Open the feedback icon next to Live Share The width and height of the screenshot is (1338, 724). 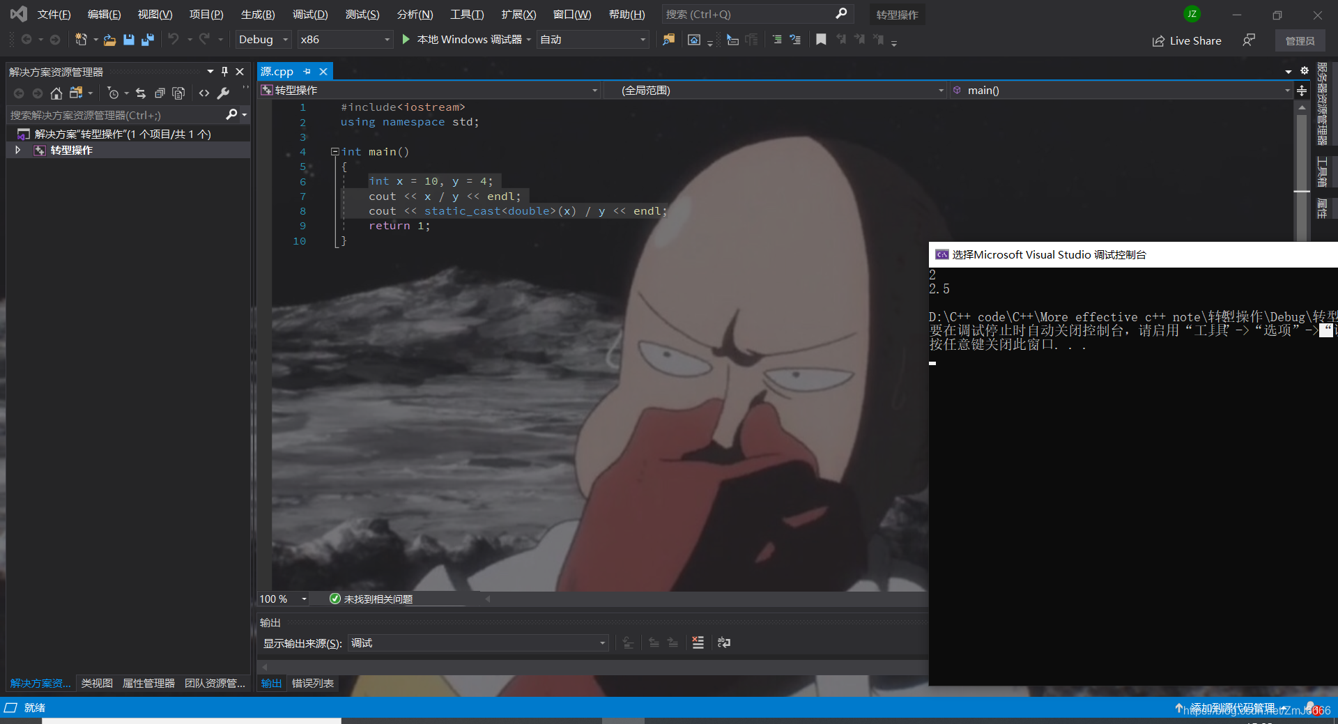(x=1249, y=40)
